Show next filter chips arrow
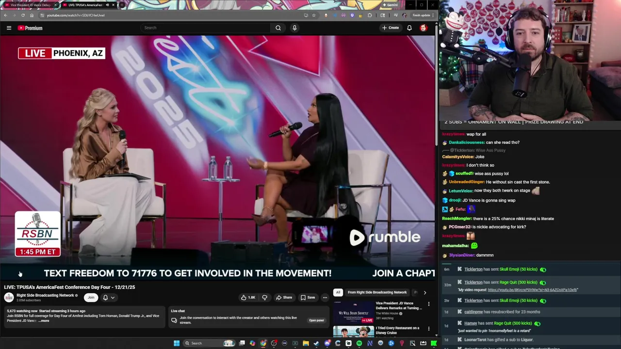 (425, 292)
